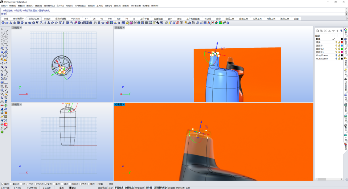Click magenta color swatch of 图层 03
Viewport: 348px width, 189px height.
342,52
